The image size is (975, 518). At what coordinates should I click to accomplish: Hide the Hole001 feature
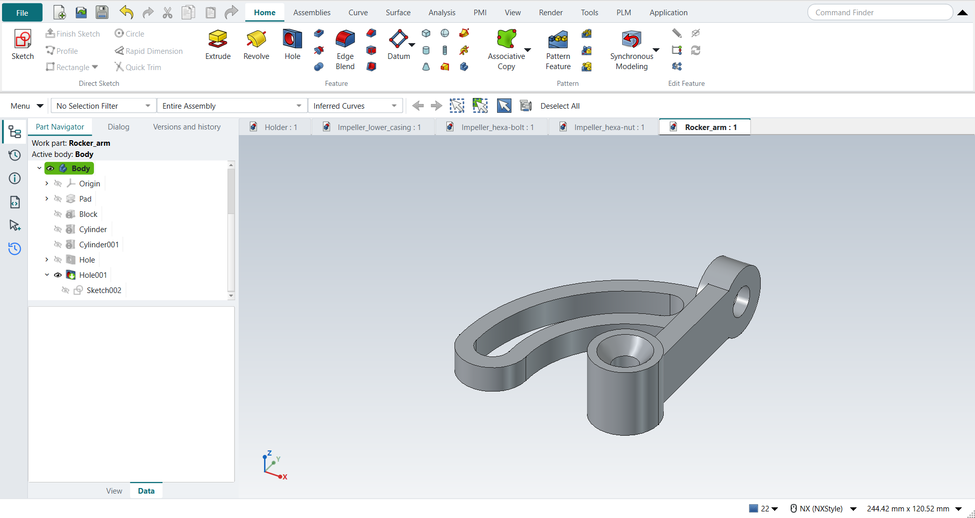coord(58,275)
